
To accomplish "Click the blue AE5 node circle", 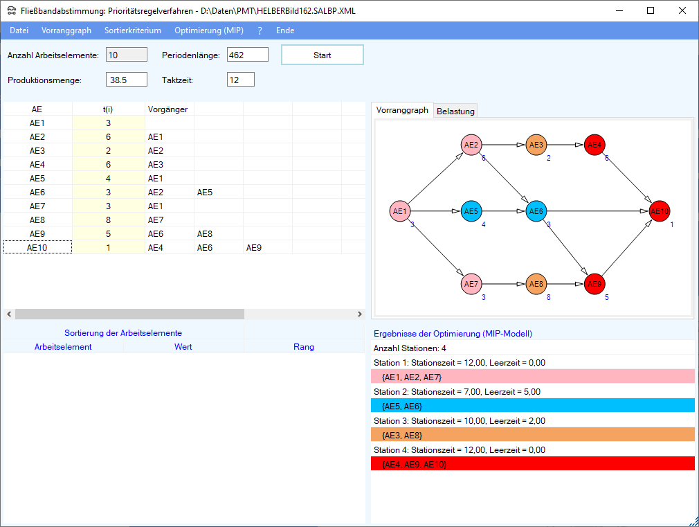I will pos(471,211).
